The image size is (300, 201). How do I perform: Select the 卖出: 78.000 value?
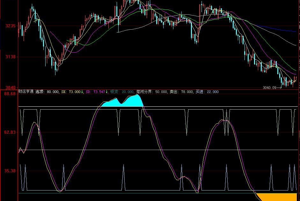[x=181, y=92]
